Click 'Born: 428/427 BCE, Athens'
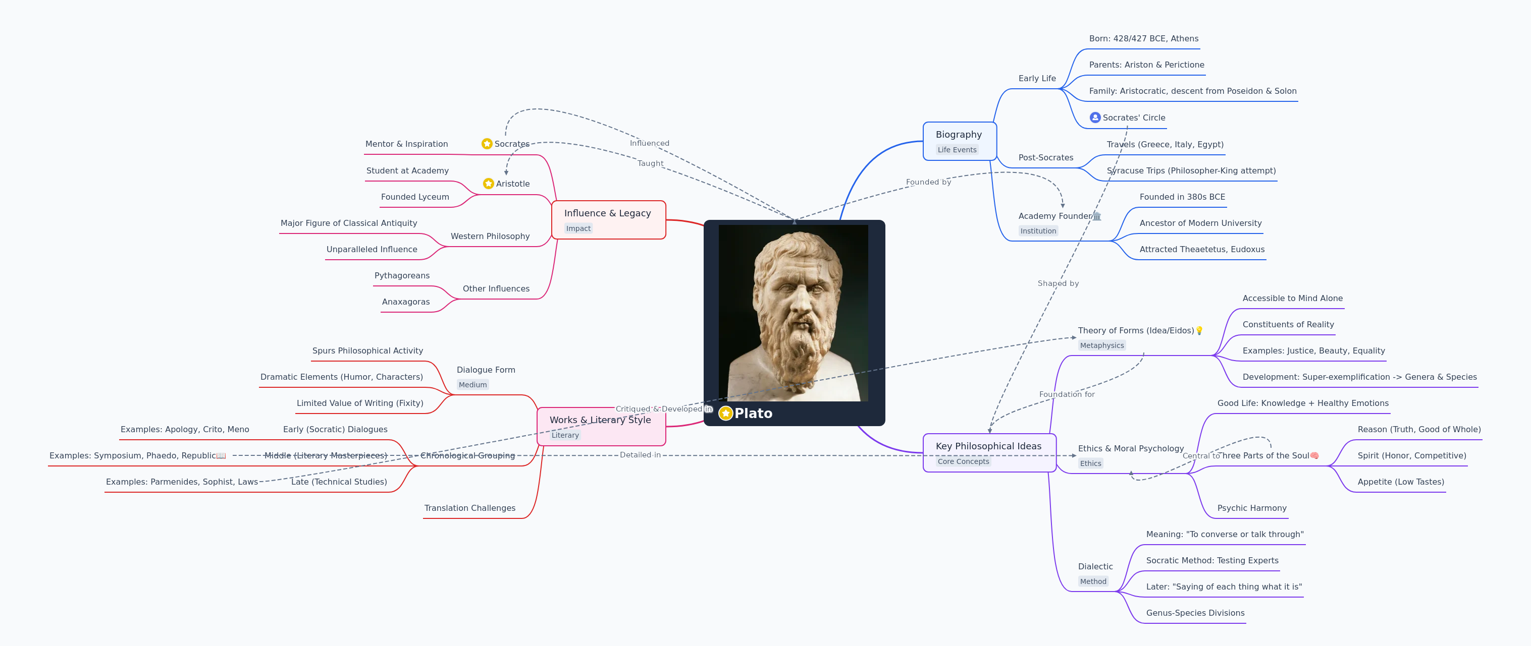The width and height of the screenshot is (1531, 646). tap(1143, 39)
